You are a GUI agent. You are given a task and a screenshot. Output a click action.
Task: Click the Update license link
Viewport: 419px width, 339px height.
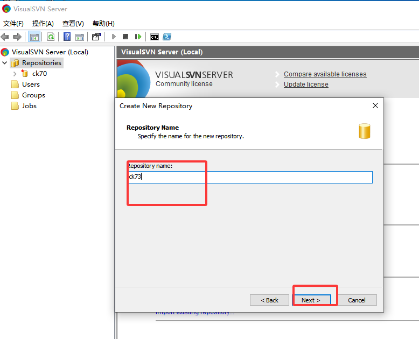click(x=306, y=84)
